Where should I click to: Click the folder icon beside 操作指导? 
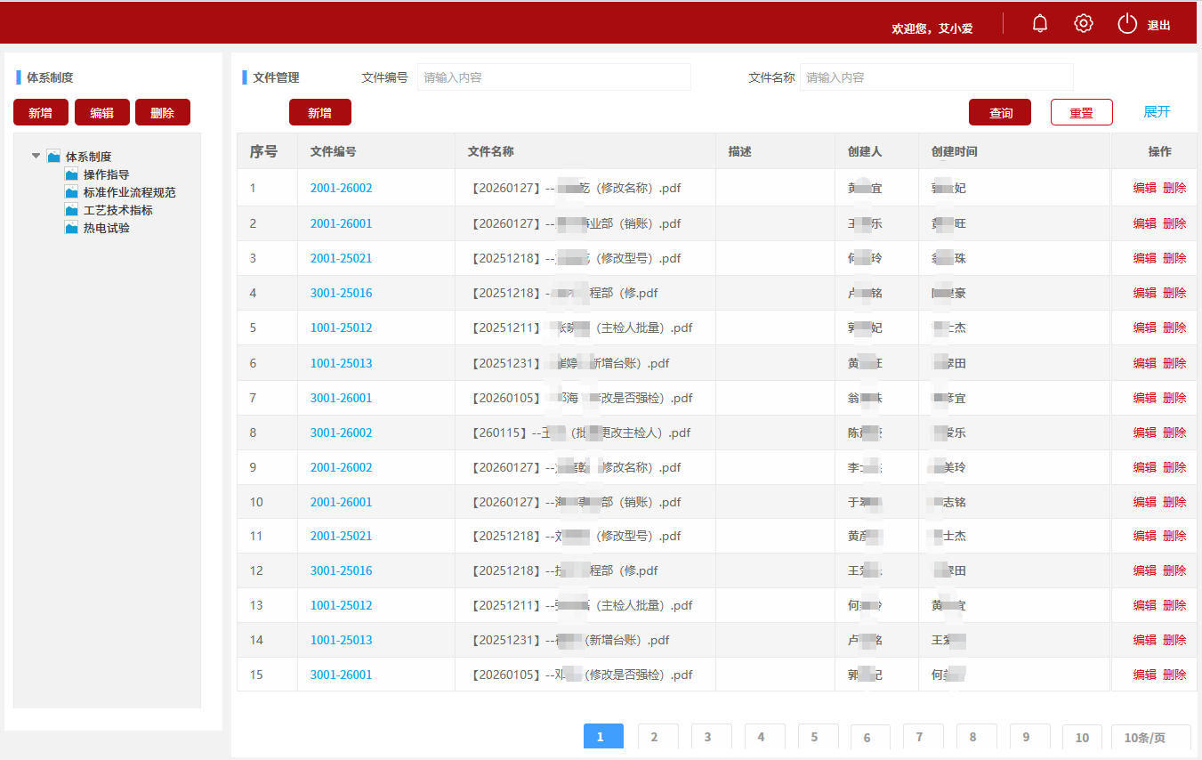(x=71, y=174)
